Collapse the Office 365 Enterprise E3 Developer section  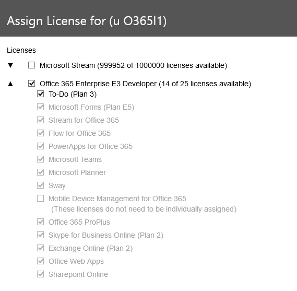tap(10, 84)
